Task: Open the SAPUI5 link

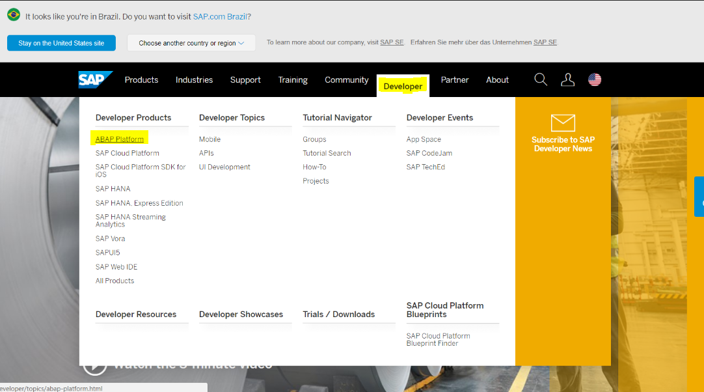Action: coord(108,253)
